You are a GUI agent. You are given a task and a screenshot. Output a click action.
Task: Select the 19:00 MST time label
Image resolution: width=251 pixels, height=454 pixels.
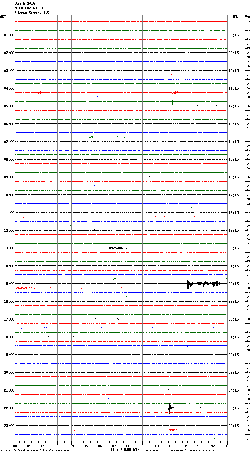pos(9,355)
